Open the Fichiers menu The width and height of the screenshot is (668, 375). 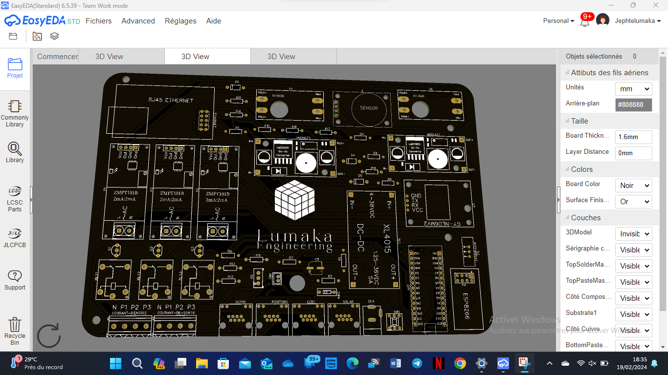coord(98,21)
